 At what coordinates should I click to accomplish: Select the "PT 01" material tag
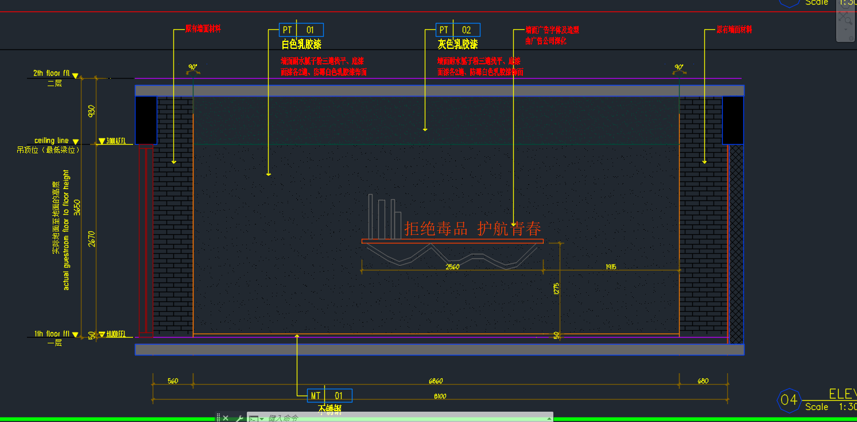coord(301,30)
